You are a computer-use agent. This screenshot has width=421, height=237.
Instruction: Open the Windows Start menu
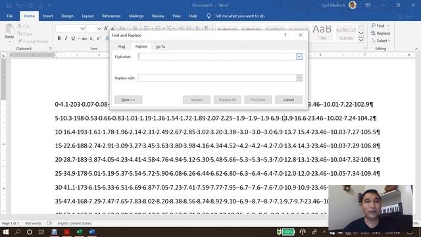pos(6,232)
